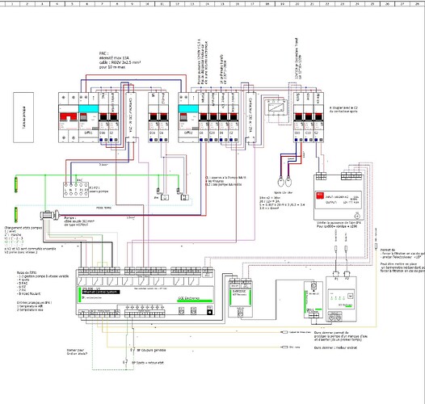Click the left RJ45 port on the IPX800
Viewport: 425px width, 404px height.
(181, 310)
